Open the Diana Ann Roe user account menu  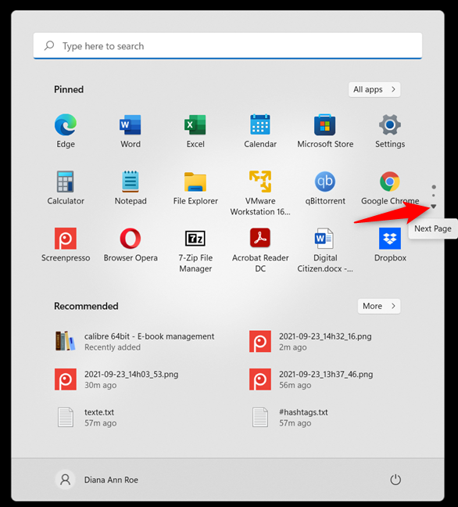tap(97, 480)
